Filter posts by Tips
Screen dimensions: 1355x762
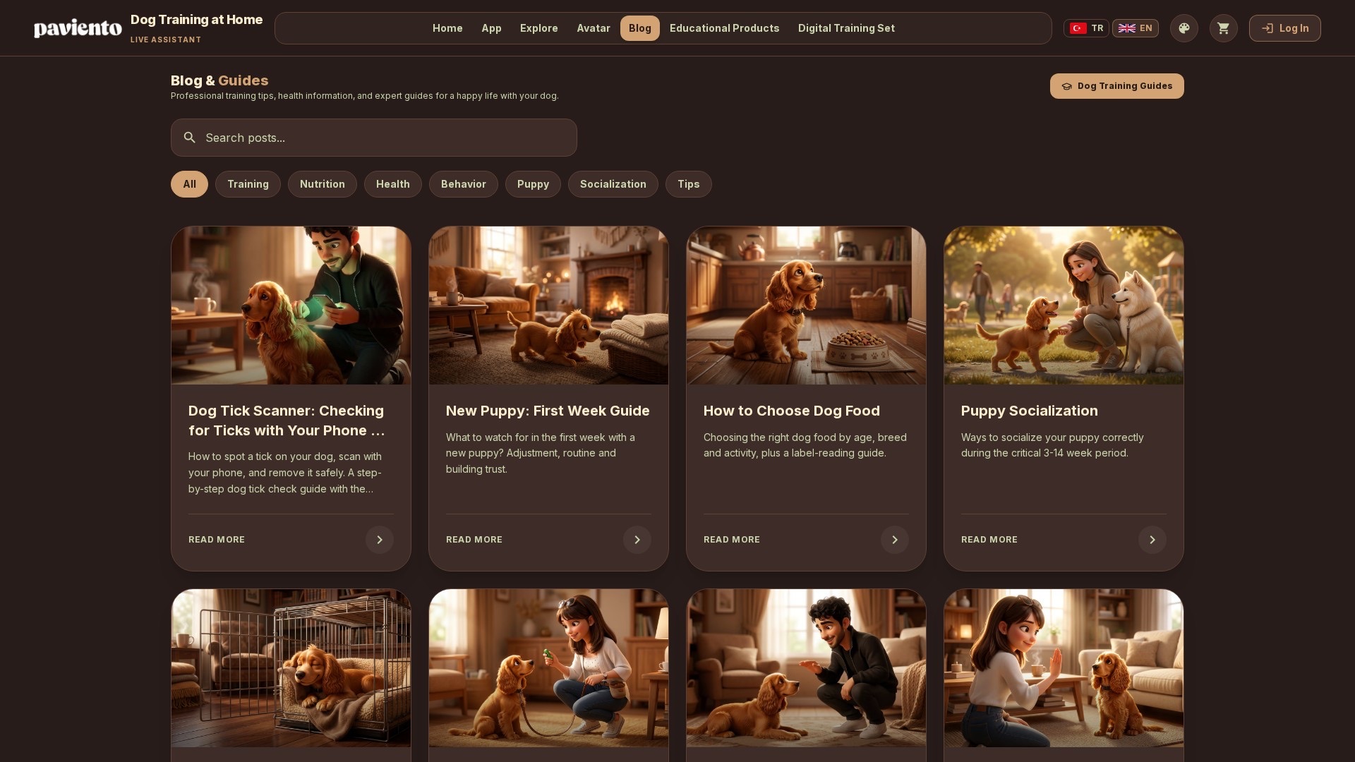pos(689,184)
